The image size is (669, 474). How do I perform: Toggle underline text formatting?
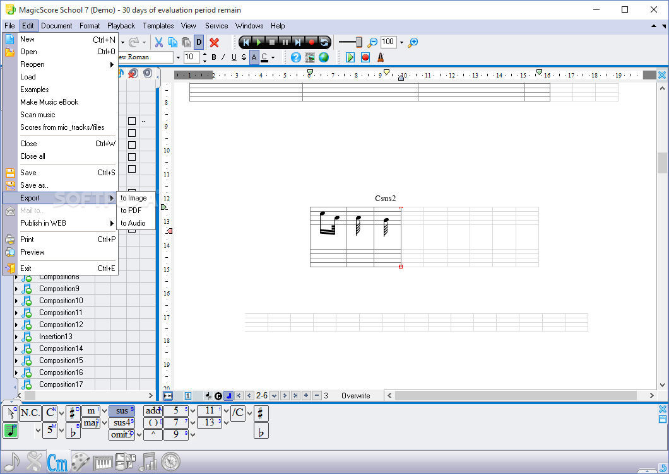pyautogui.click(x=234, y=57)
